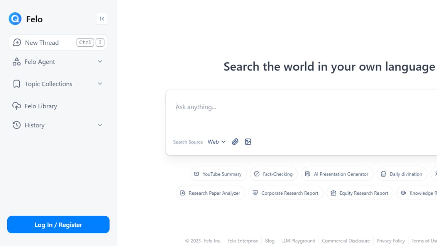Upload an image with the picture icon
This screenshot has width=437, height=246.
tap(248, 142)
